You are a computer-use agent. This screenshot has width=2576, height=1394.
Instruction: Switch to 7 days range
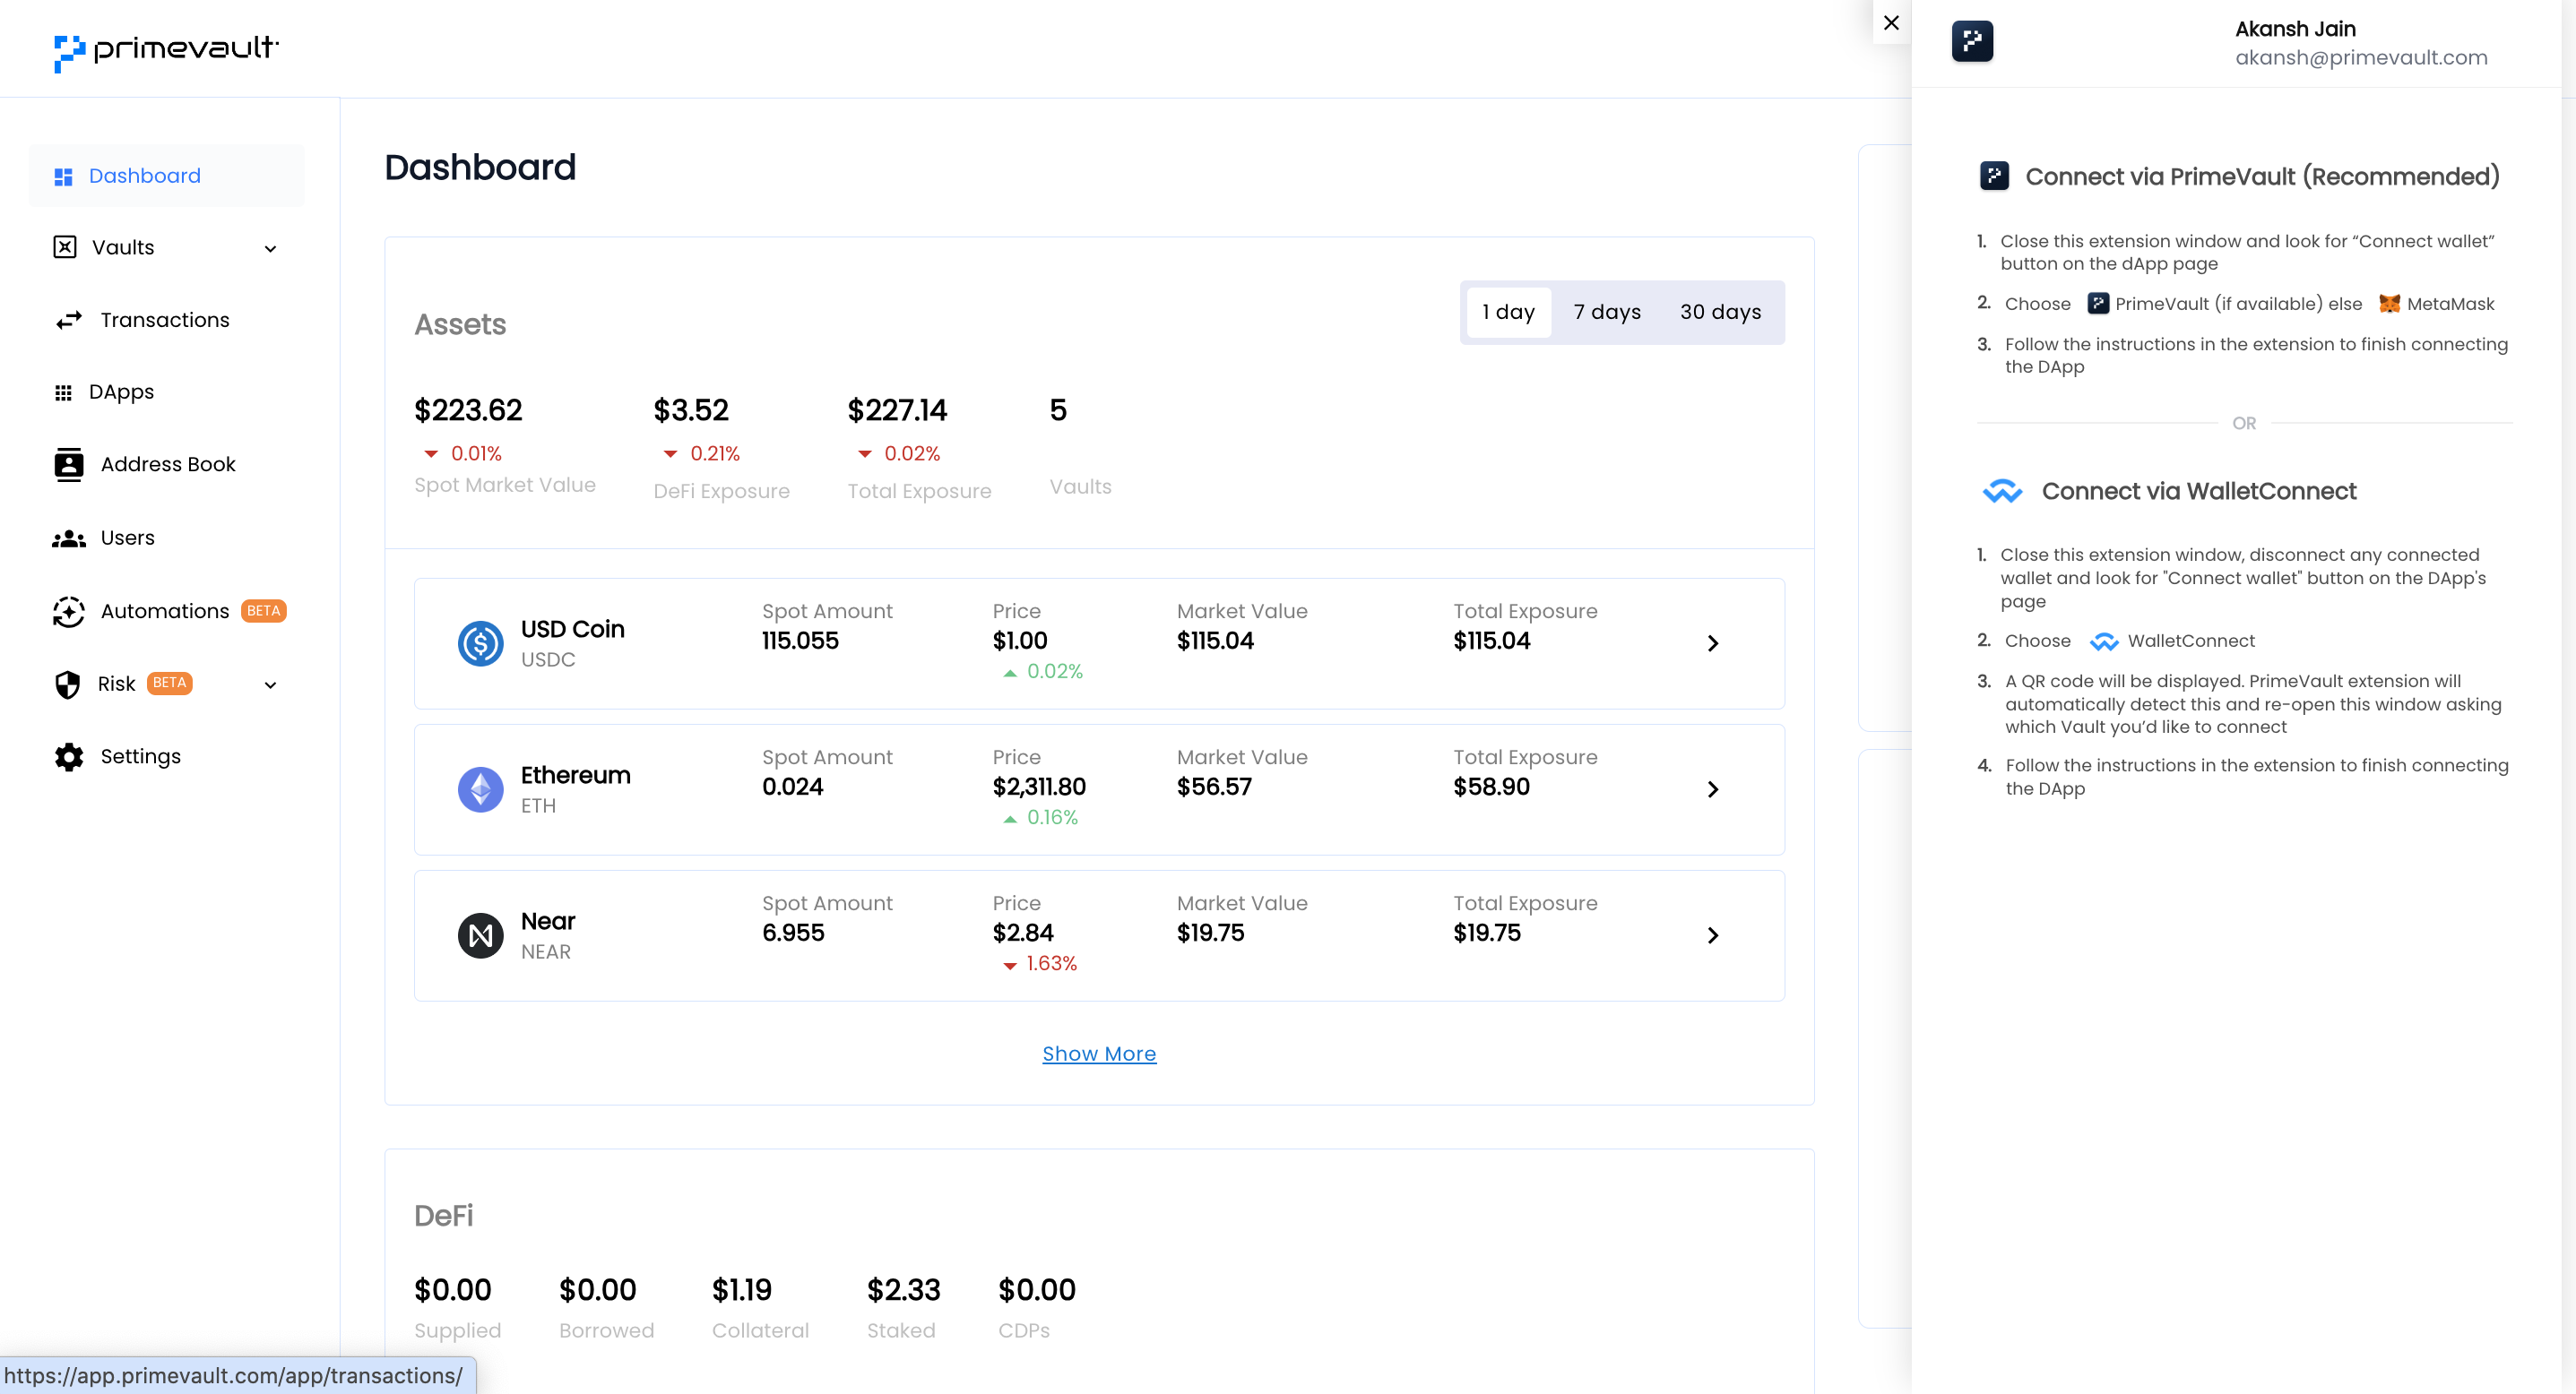[x=1607, y=312]
